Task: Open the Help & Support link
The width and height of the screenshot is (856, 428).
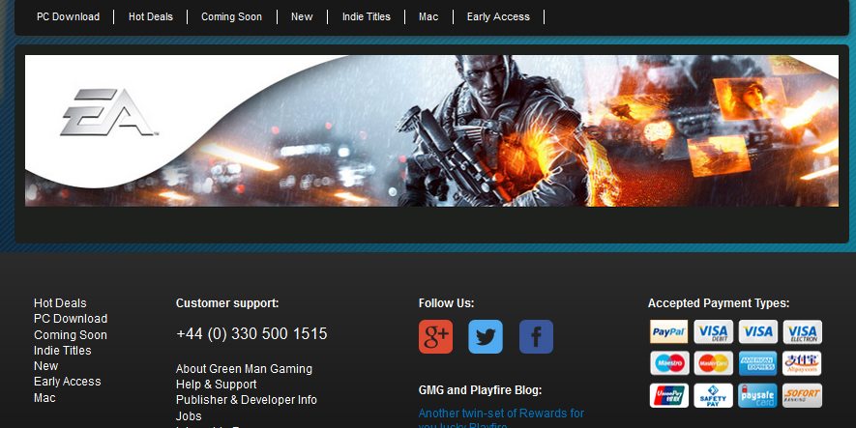Action: (x=217, y=385)
